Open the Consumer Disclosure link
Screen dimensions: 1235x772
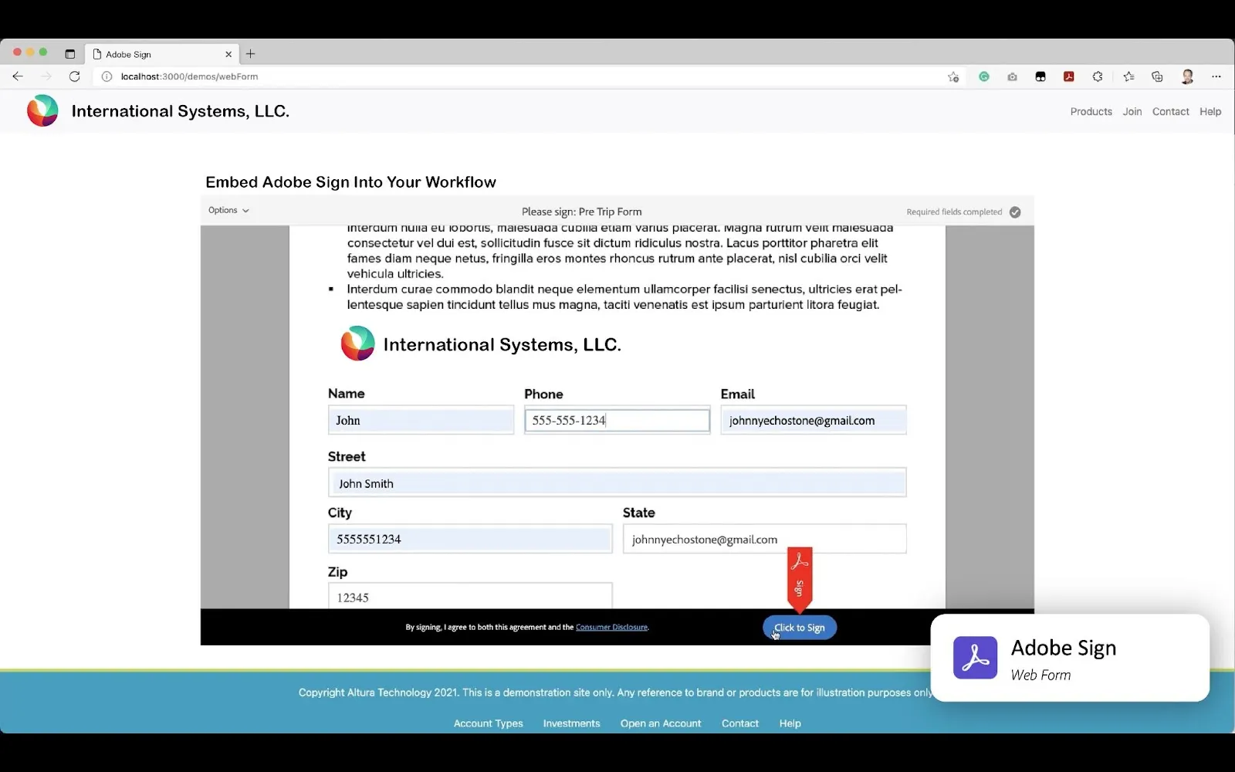tap(611, 628)
